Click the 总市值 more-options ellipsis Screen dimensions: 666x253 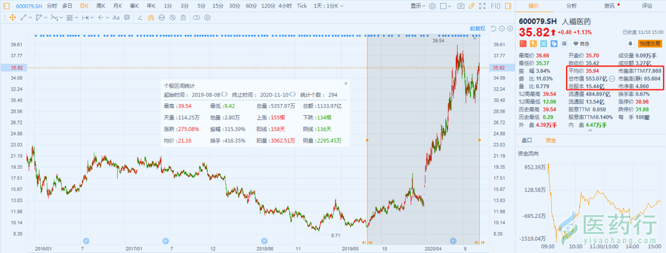point(612,79)
